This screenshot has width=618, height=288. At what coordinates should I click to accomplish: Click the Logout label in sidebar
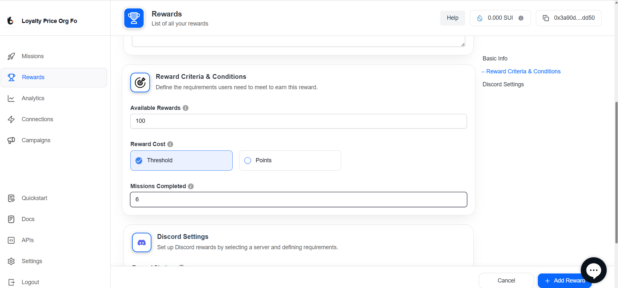[x=30, y=282]
